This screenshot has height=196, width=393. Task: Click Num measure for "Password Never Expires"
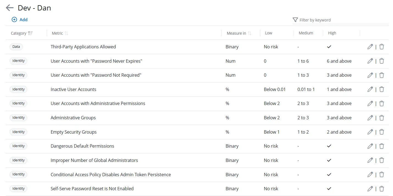[231, 61]
